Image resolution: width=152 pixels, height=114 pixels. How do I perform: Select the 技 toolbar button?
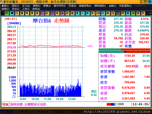point(143,13)
